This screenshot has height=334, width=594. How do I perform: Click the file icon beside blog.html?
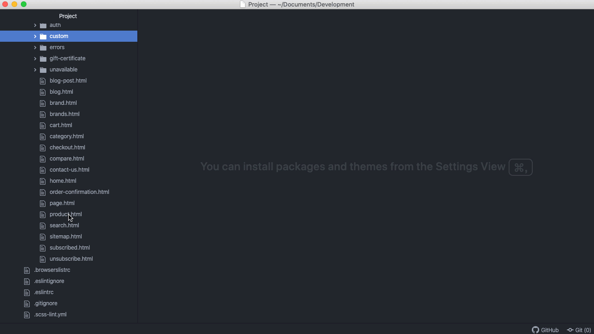tap(42, 91)
